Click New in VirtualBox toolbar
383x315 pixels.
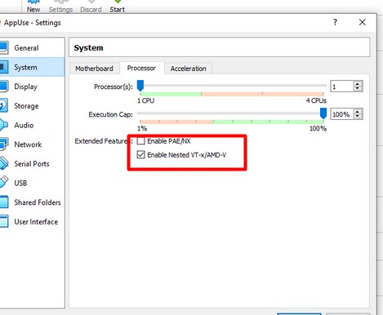coord(33,7)
